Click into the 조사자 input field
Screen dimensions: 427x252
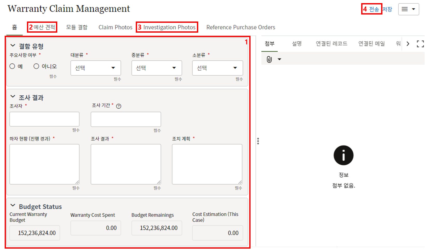44,119
